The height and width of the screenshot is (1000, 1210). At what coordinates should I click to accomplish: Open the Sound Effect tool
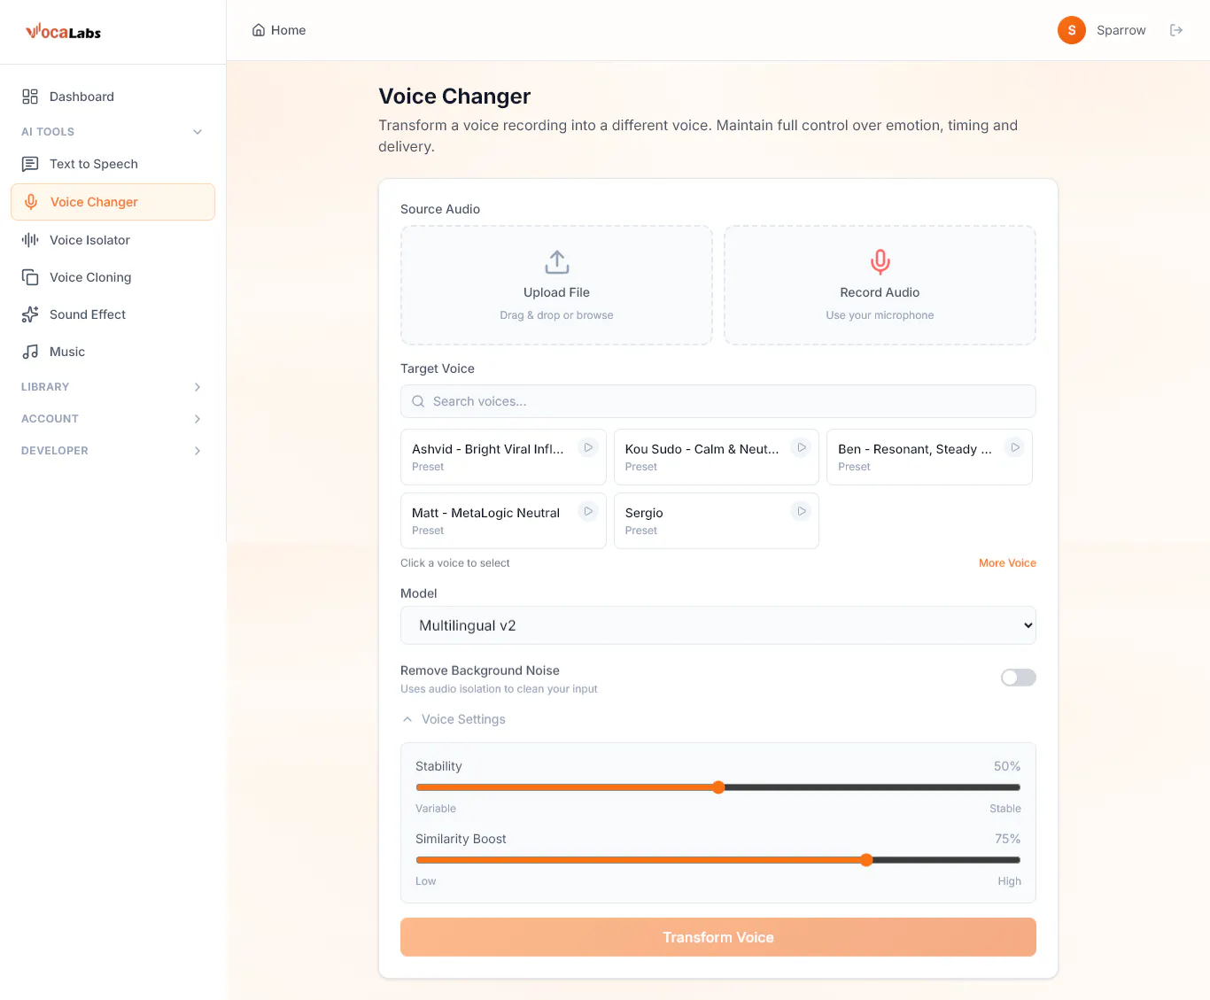tap(112, 314)
